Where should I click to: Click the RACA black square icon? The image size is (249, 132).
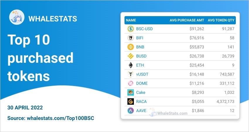[x=131, y=101]
